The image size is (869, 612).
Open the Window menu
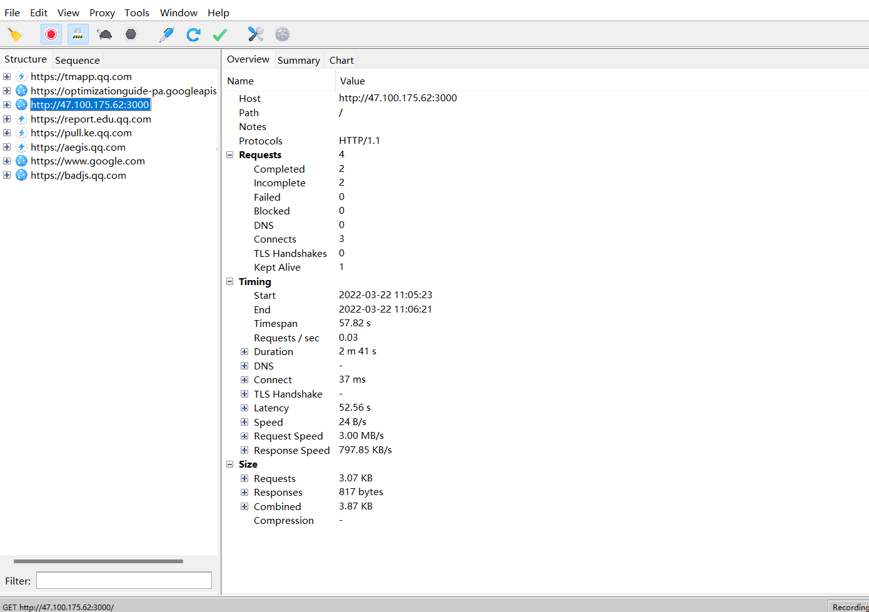pyautogui.click(x=179, y=13)
